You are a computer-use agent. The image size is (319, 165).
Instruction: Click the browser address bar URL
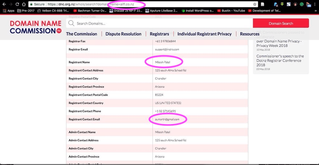point(125,4)
